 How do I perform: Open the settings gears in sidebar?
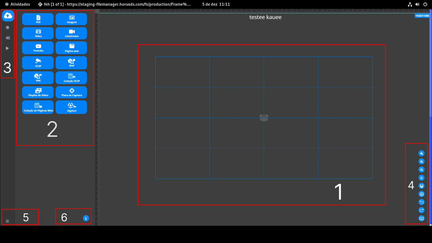[8, 38]
